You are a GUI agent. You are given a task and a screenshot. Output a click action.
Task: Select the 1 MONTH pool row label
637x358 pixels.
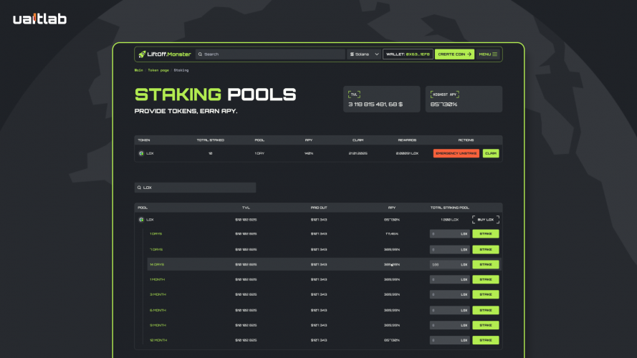157,280
